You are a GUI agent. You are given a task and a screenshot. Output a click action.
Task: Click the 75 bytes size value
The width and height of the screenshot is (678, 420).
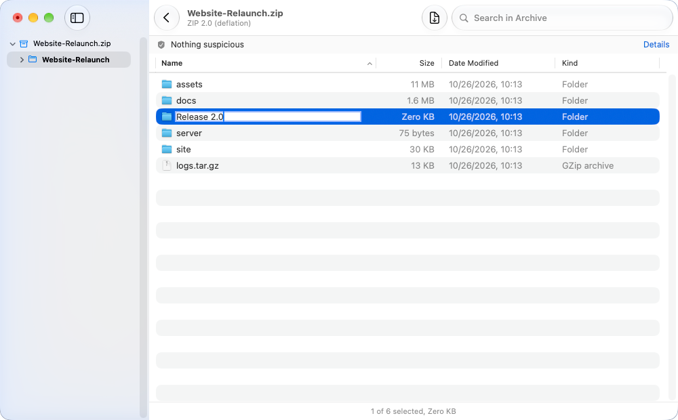click(416, 133)
